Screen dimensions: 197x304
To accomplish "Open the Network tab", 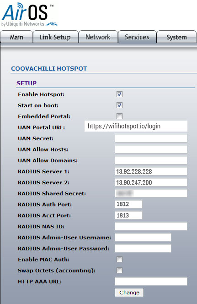I will point(98,37).
